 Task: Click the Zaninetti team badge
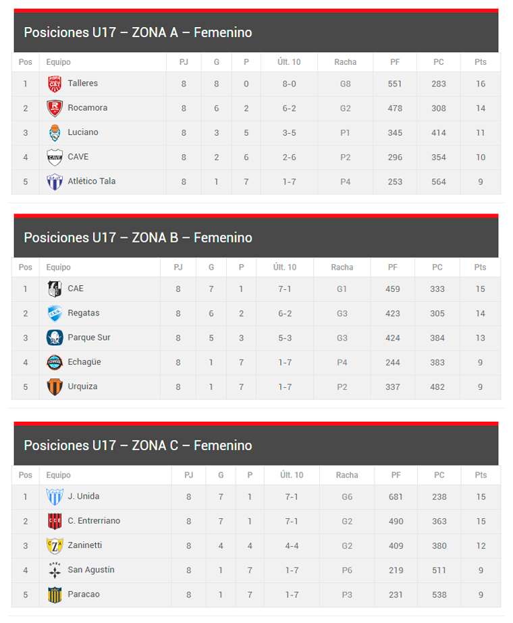tap(55, 546)
